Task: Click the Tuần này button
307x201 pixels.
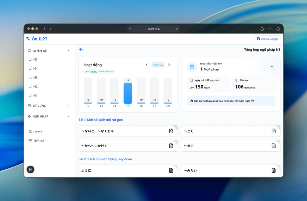Action: click(x=158, y=65)
